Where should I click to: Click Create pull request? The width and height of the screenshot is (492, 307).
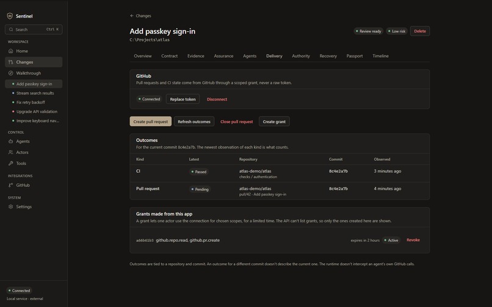point(151,122)
